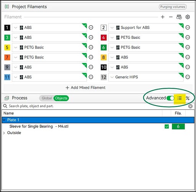Open more options for Support for ABS filament
The width and height of the screenshot is (196, 192).
tap(188, 27)
